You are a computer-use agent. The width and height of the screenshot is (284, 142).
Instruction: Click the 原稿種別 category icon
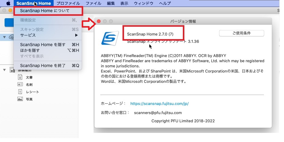[12, 70]
